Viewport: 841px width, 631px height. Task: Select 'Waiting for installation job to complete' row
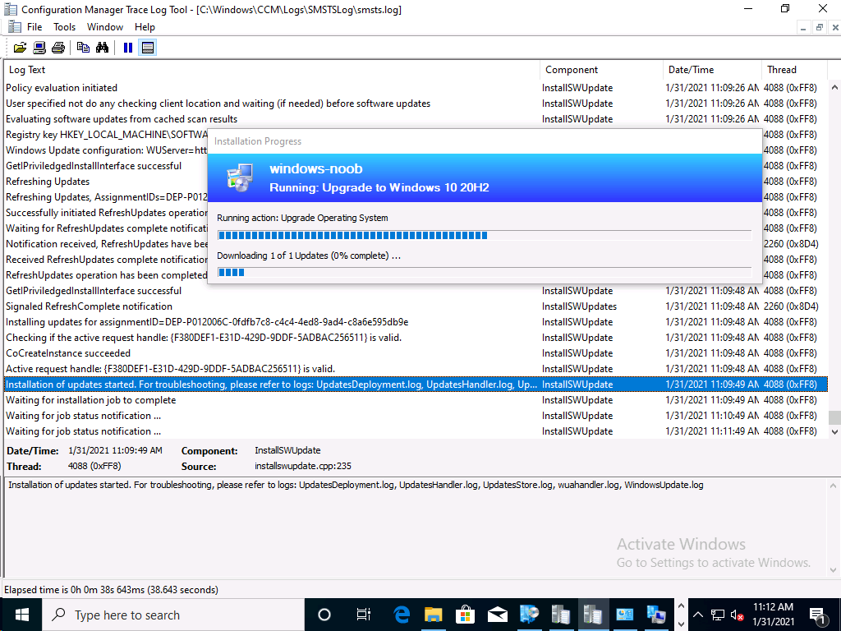coord(416,400)
